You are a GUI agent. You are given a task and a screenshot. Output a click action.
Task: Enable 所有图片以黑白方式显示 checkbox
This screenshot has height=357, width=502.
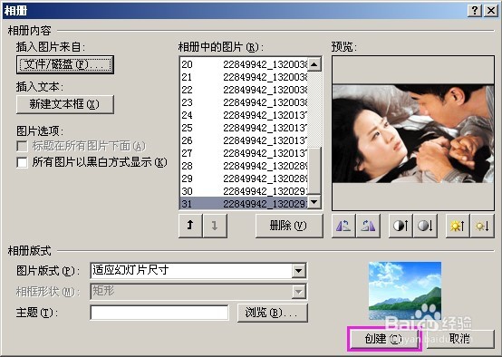pyautogui.click(x=22, y=162)
